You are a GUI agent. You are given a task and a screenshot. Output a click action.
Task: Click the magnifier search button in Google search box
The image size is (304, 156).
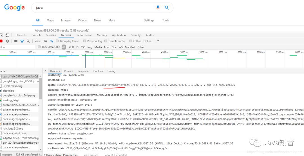pos(167,8)
